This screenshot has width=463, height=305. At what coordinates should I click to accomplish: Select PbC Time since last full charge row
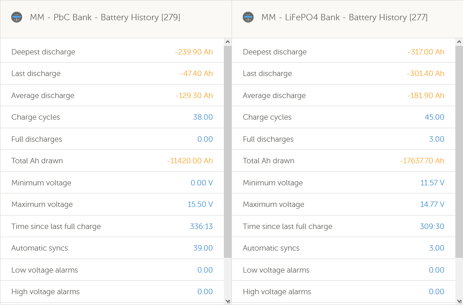[x=112, y=226]
